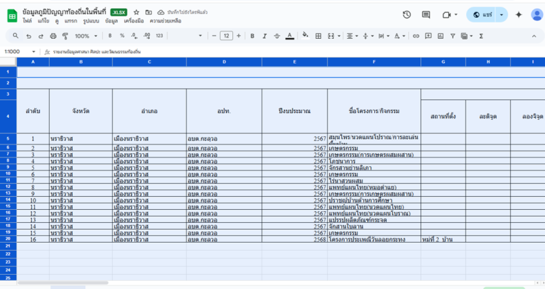Toggle strikethrough formatting
Image resolution: width=545 pixels, height=289 pixels.
[277, 36]
